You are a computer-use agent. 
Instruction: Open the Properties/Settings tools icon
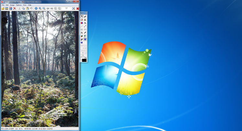point(74,8)
